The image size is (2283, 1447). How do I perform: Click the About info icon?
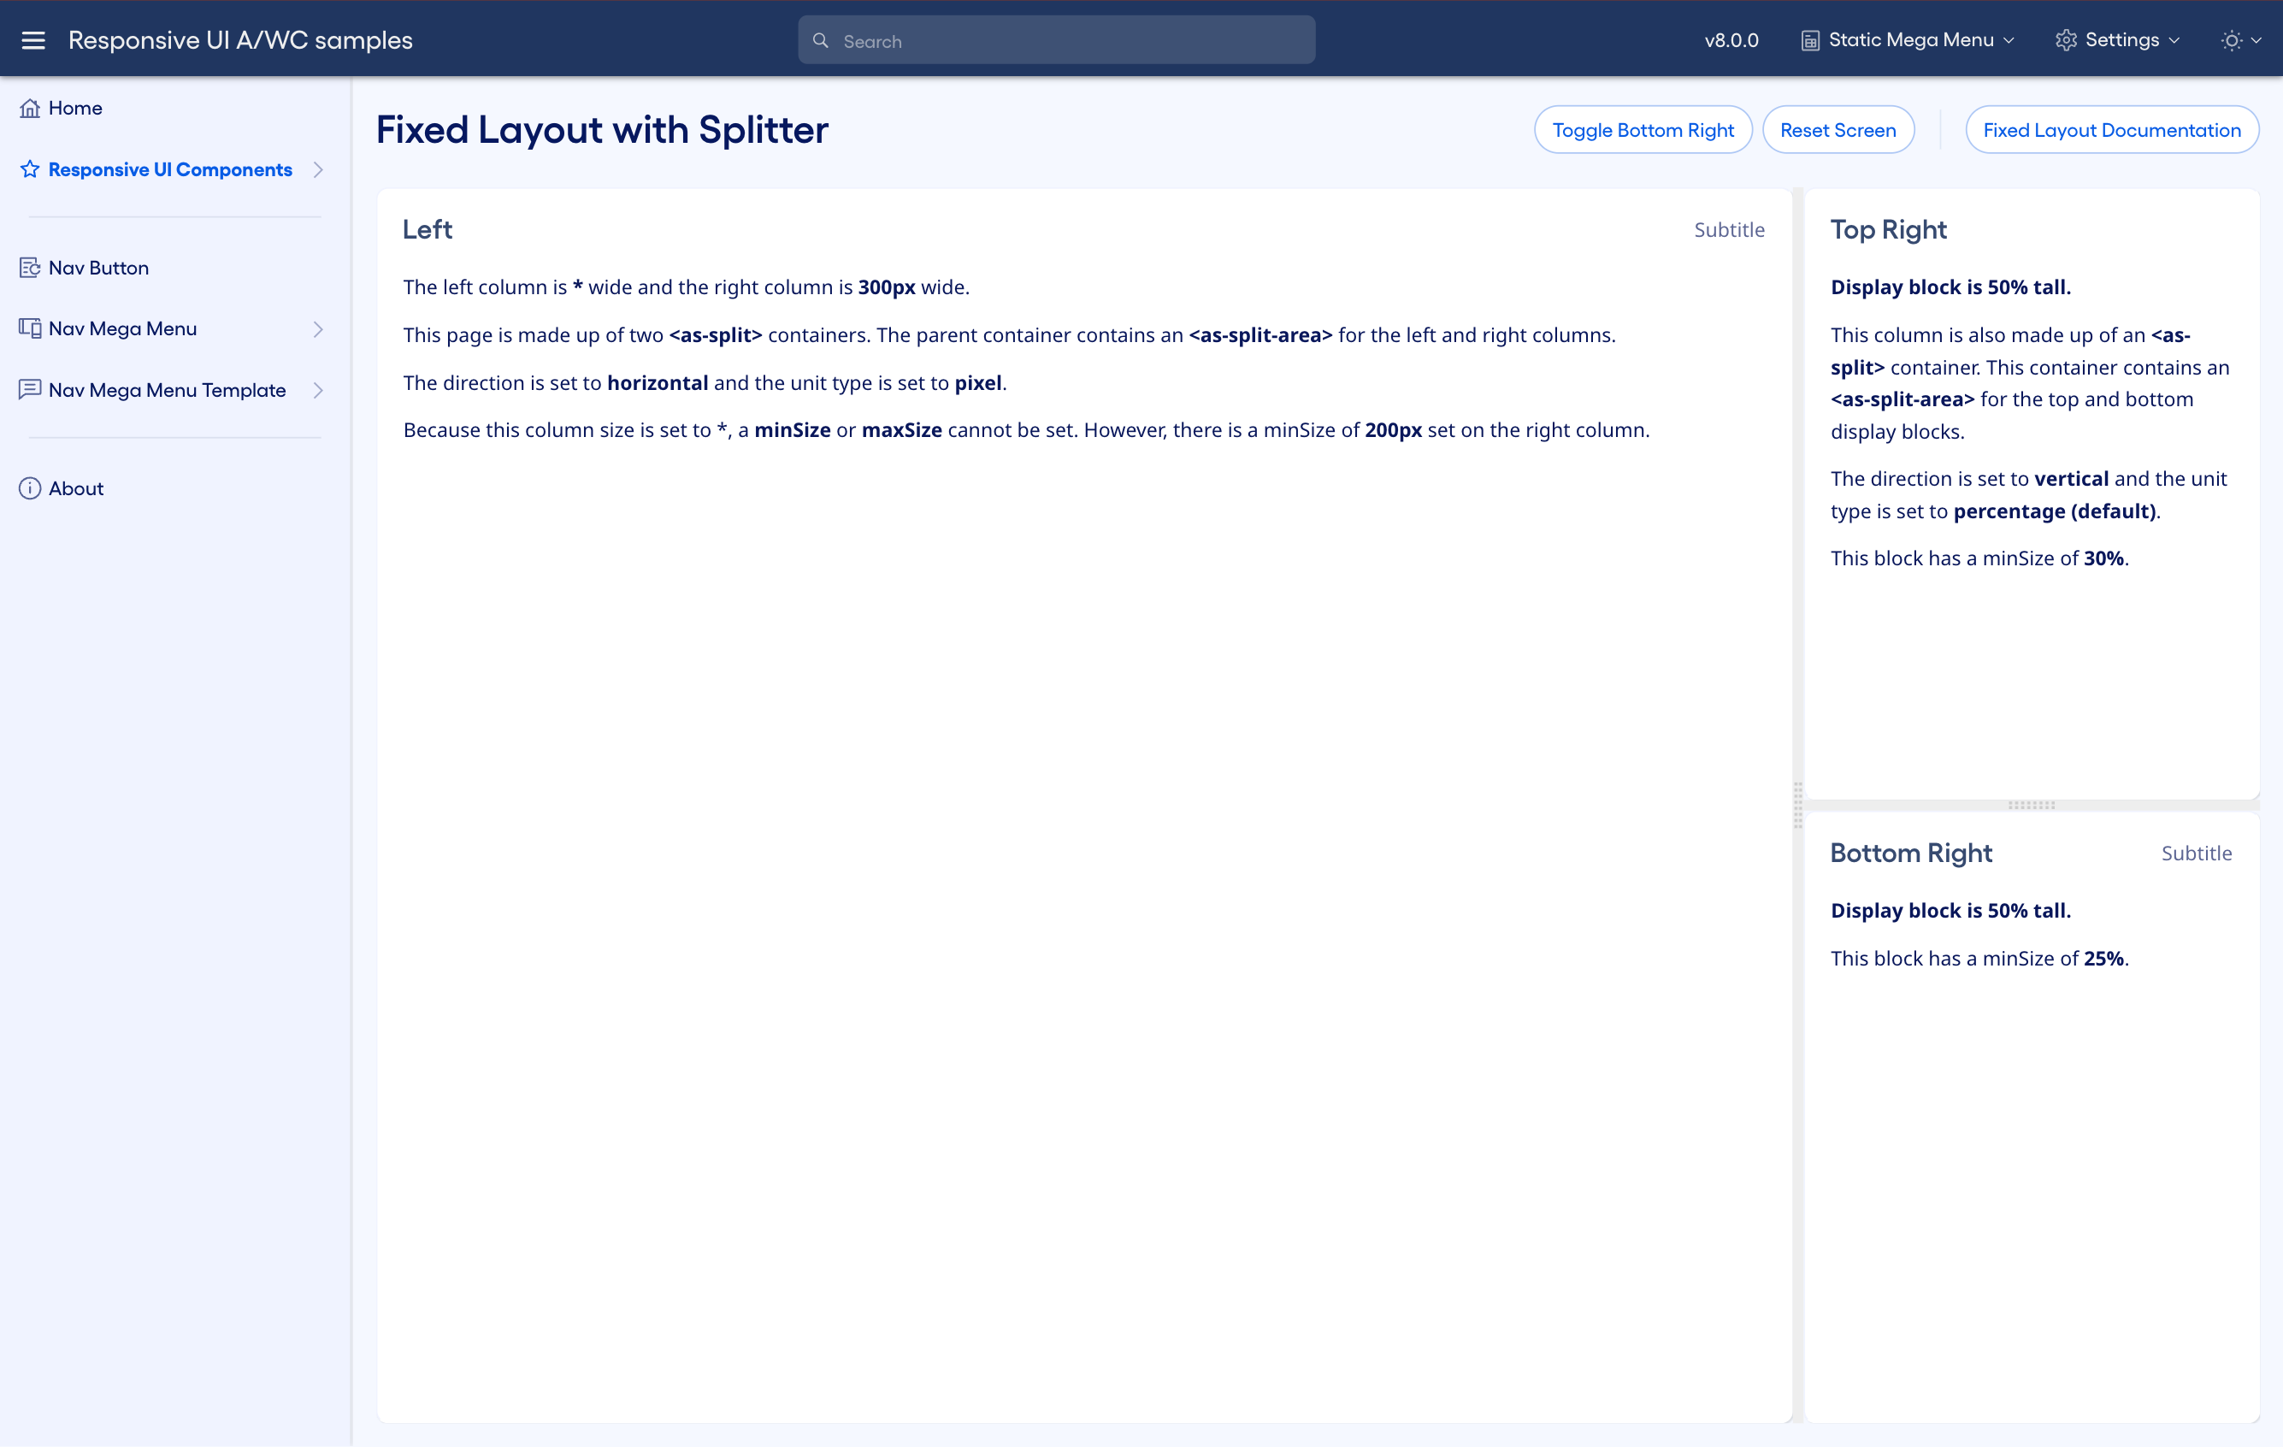(x=29, y=487)
